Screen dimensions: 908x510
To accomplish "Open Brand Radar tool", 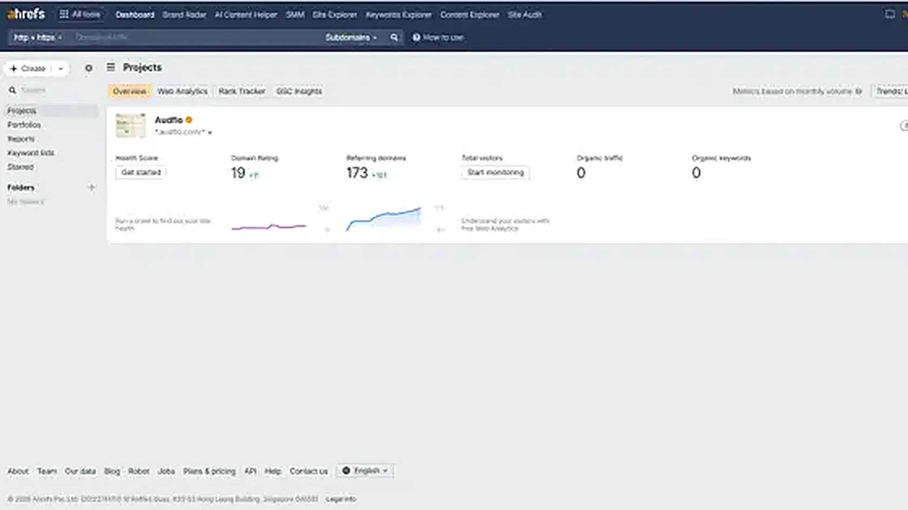I will click(x=184, y=15).
